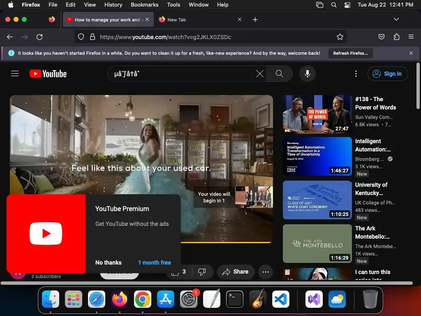Open The Ark Montebello video thumbnail
421x316 pixels.
(317, 244)
